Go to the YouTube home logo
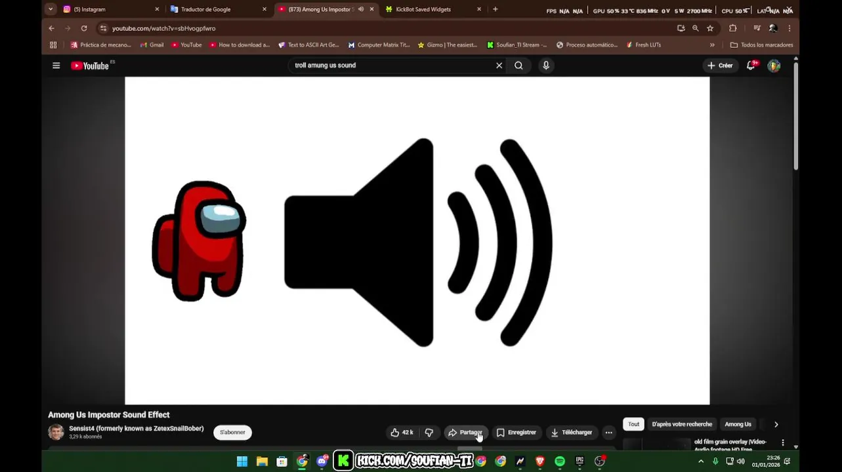This screenshot has width=842, height=472. (90, 66)
